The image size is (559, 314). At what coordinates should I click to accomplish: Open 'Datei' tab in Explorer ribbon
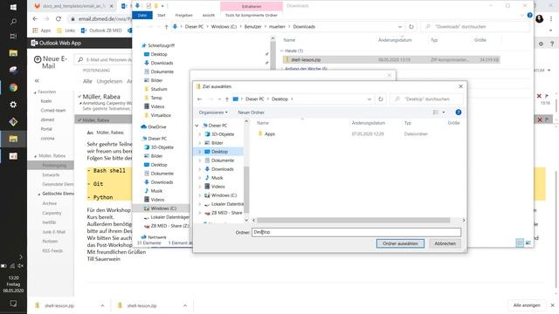coord(142,16)
